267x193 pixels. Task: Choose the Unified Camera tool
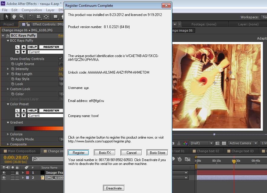tap(39, 17)
